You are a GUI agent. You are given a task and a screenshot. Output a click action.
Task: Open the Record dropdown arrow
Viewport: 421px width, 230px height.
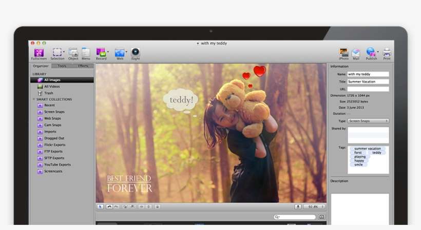pos(108,52)
